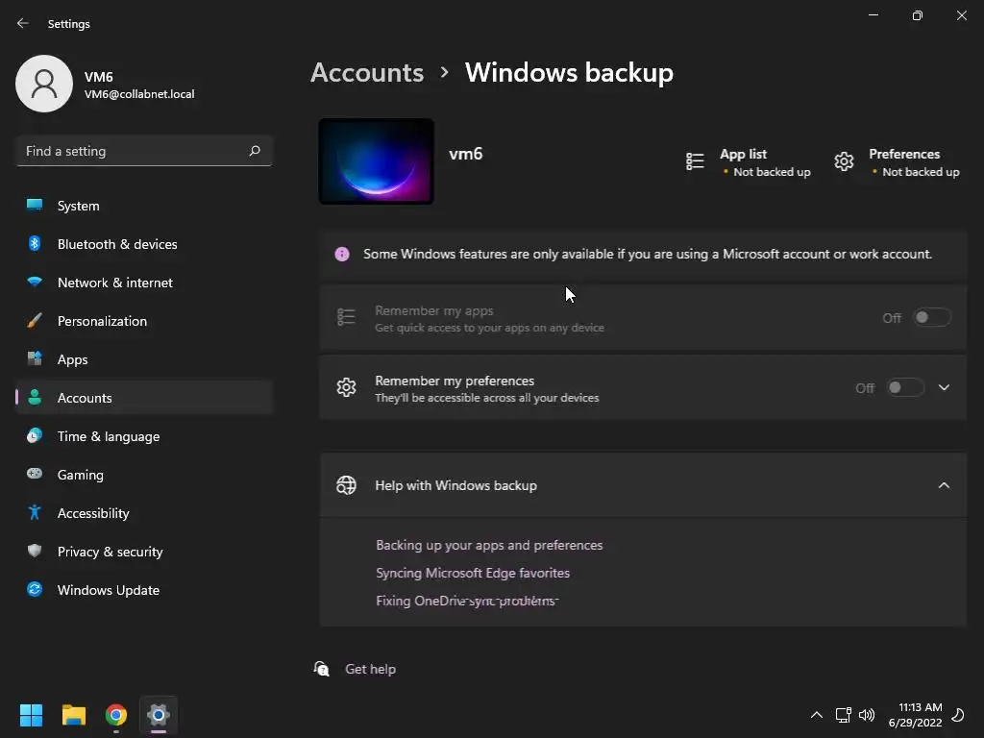The width and height of the screenshot is (984, 738).
Task: Click the volume icon in system tray
Action: [x=867, y=715]
